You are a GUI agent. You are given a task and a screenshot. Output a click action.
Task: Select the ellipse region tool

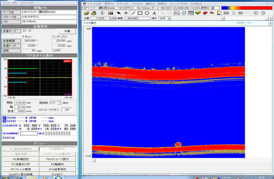[147, 13]
